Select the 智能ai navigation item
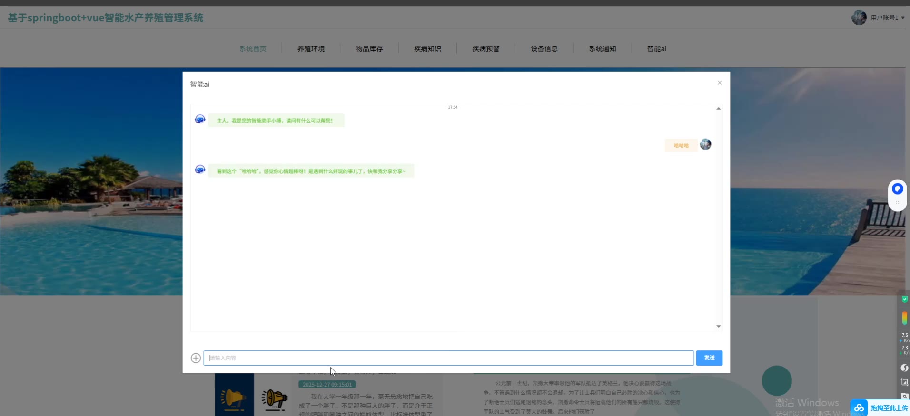This screenshot has width=910, height=416. coord(657,48)
